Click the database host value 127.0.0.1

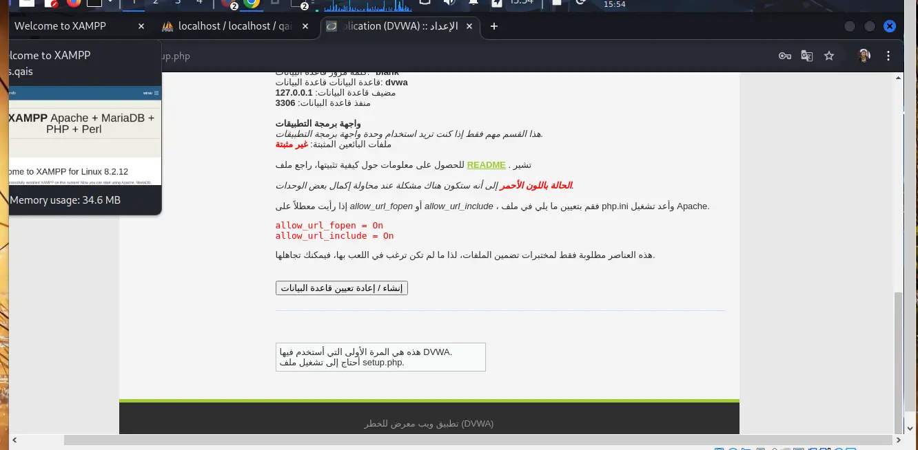tap(294, 93)
